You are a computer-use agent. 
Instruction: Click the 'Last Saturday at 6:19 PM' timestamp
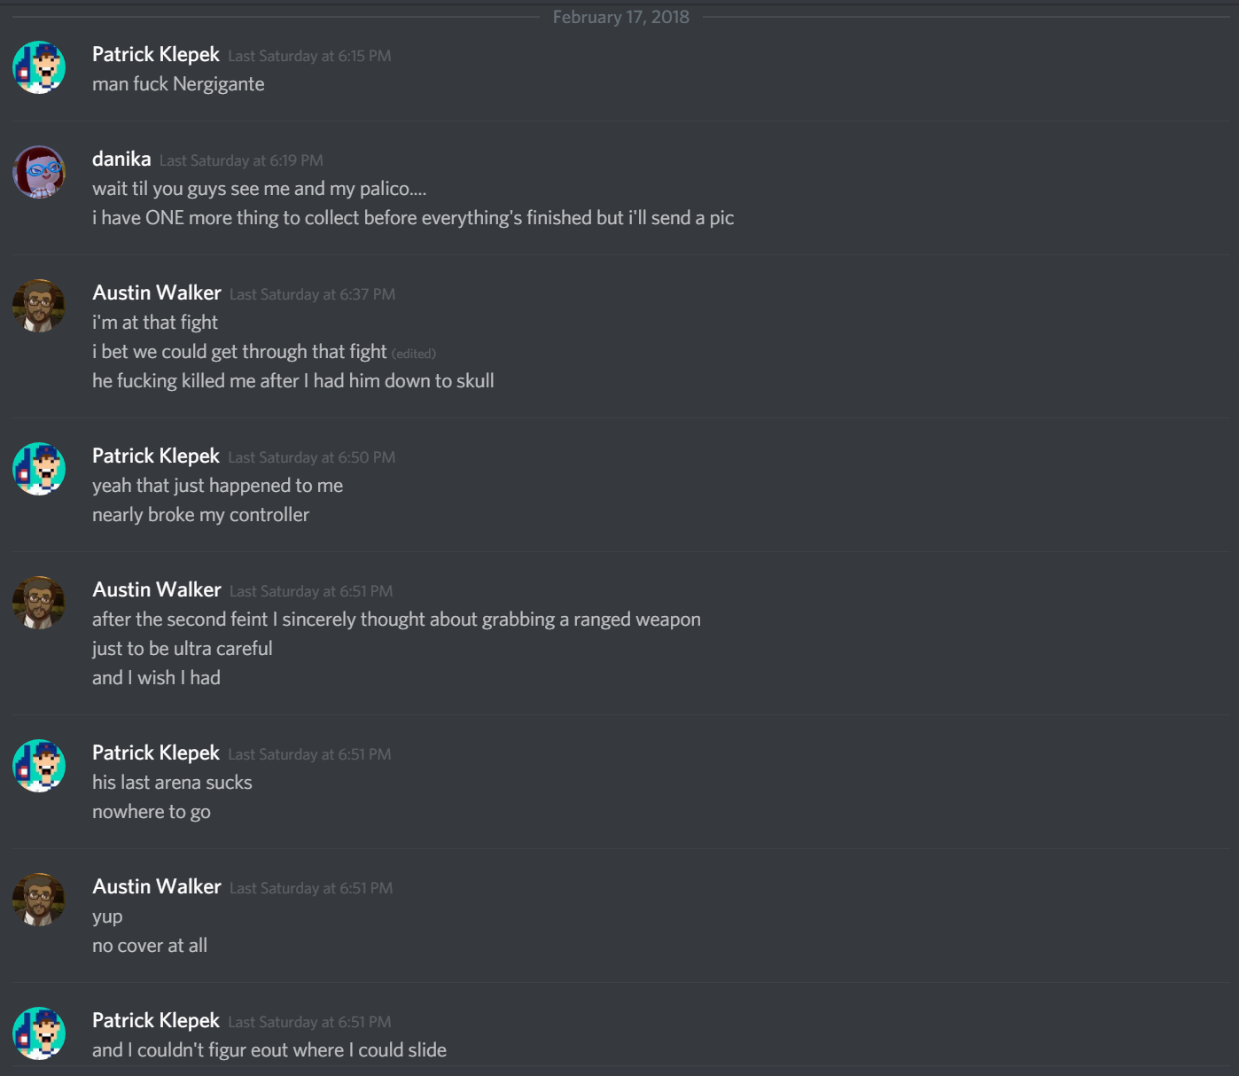241,160
